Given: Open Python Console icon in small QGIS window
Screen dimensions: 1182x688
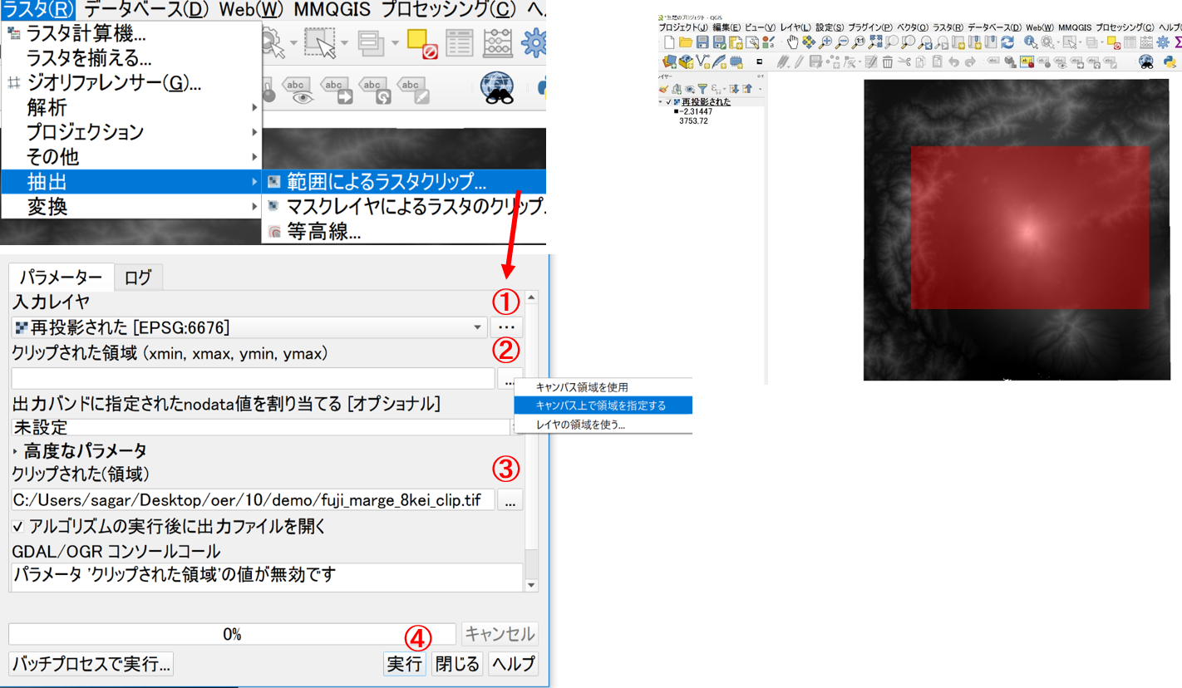Looking at the screenshot, I should 1170,61.
